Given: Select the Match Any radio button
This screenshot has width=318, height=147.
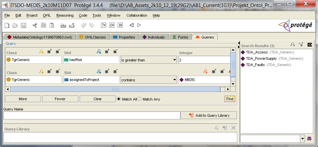Looking at the screenshot, I should 139,99.
